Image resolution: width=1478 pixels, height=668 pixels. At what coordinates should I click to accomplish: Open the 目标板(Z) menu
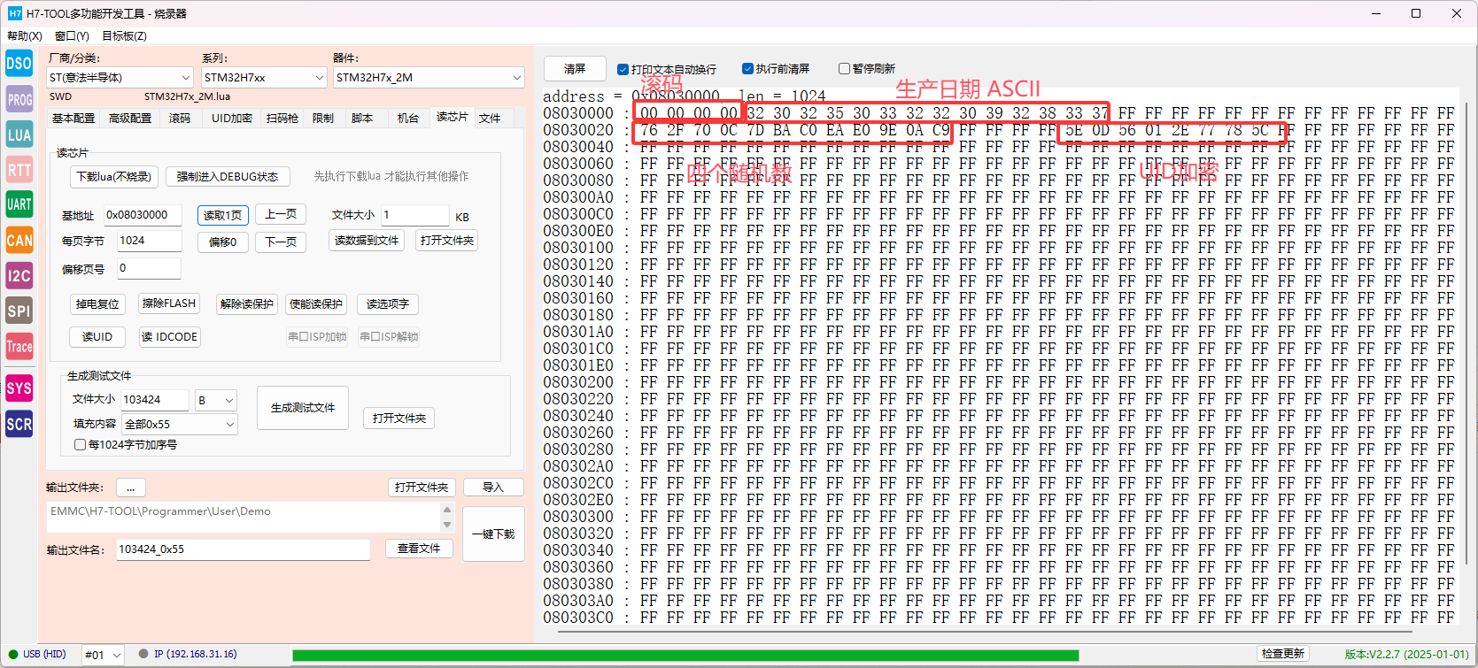coord(124,35)
